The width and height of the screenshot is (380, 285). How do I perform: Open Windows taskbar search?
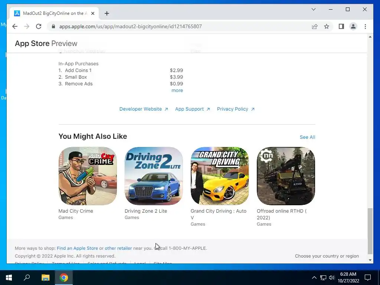27,278
